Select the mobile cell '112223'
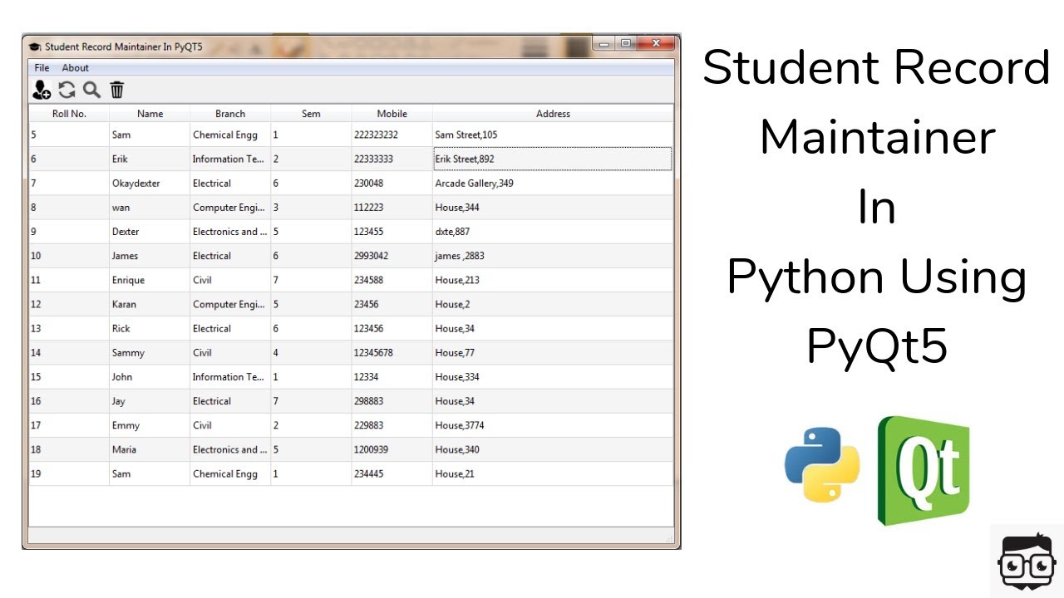Screen dimensions: 1064x598 tap(392, 207)
